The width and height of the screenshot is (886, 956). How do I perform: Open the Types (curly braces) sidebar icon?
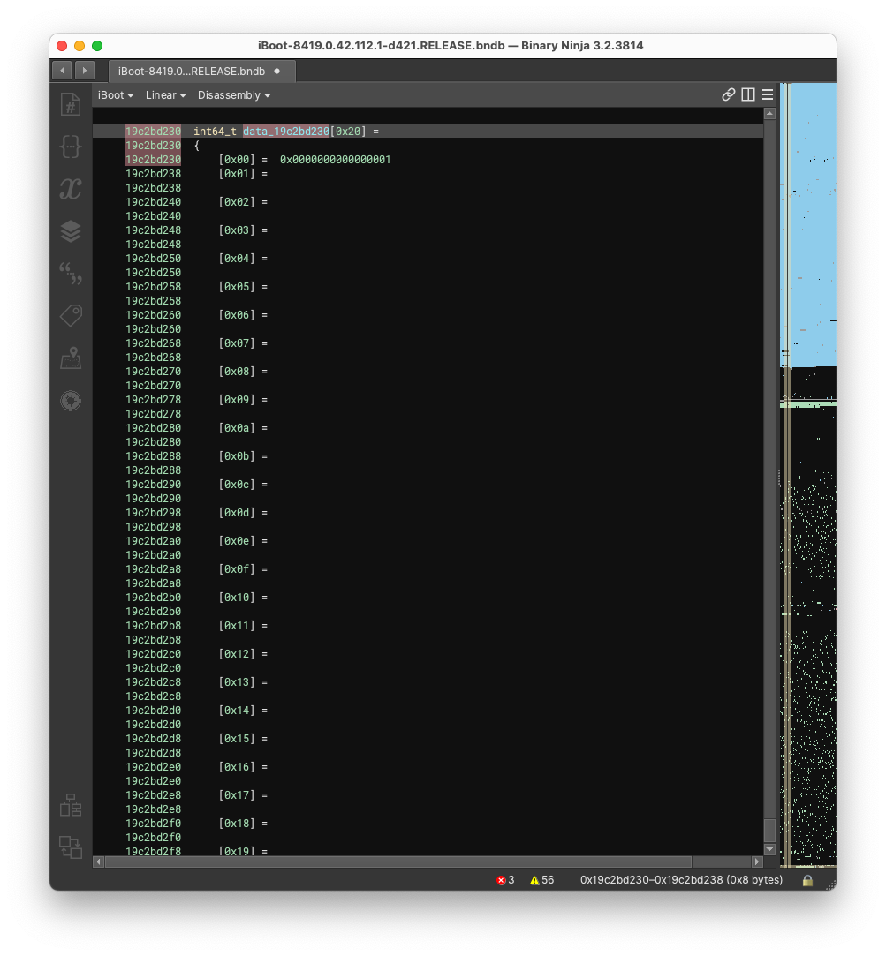click(x=71, y=147)
